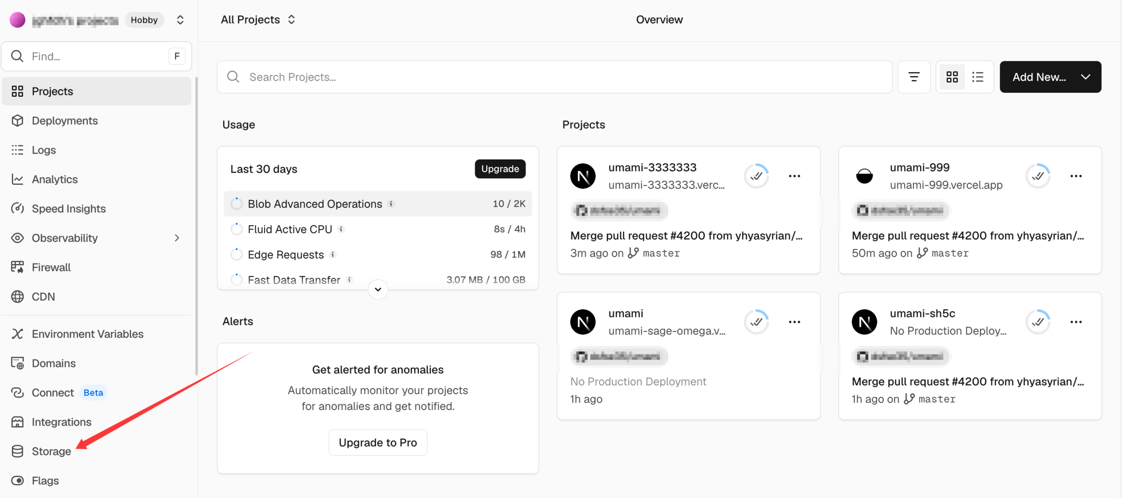Image resolution: width=1123 pixels, height=498 pixels.
Task: Open the projects filter options icon
Action: pos(914,77)
